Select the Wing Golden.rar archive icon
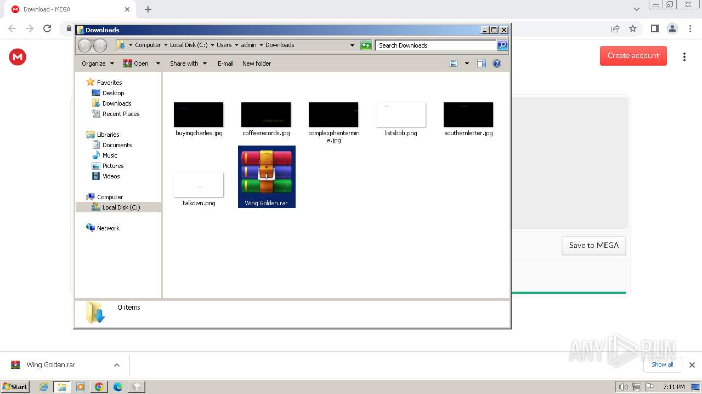Screen dimensions: 702x394 [x=267, y=172]
